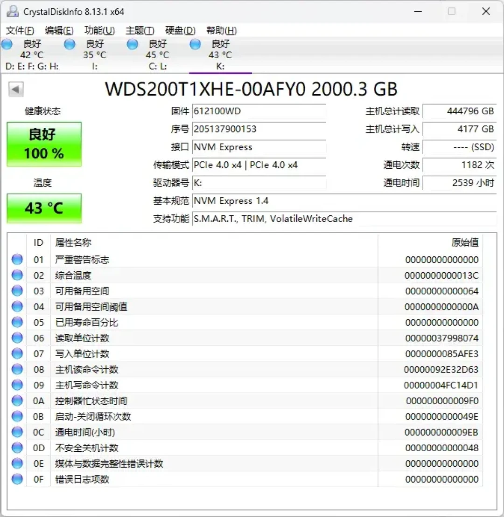Image resolution: width=504 pixels, height=517 pixels.
Task: Select the raw value 00000004FC14D1
Action: click(441, 386)
